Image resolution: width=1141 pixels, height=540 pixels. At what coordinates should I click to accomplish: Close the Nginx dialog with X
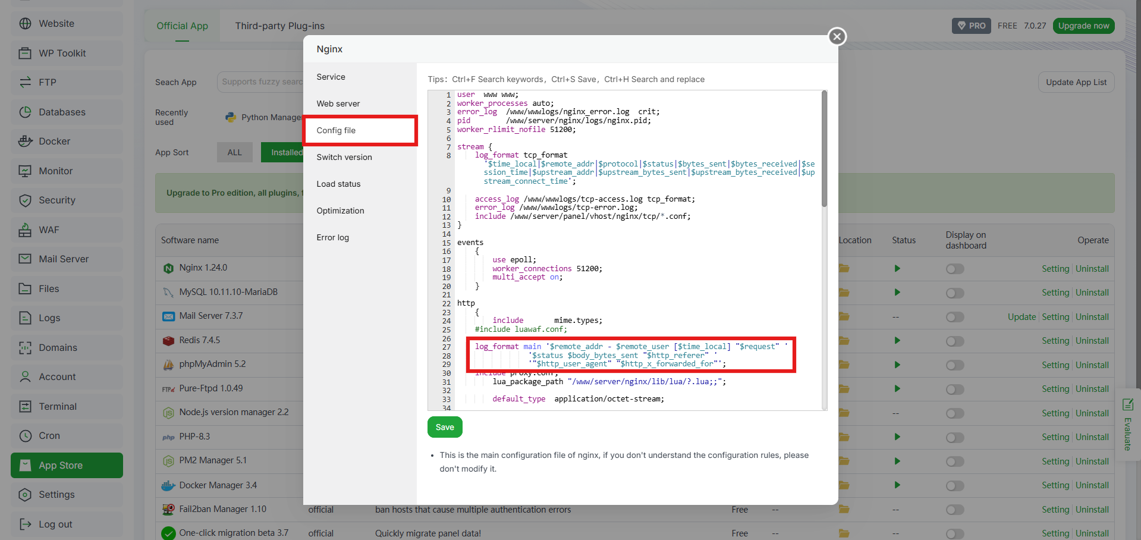[837, 37]
